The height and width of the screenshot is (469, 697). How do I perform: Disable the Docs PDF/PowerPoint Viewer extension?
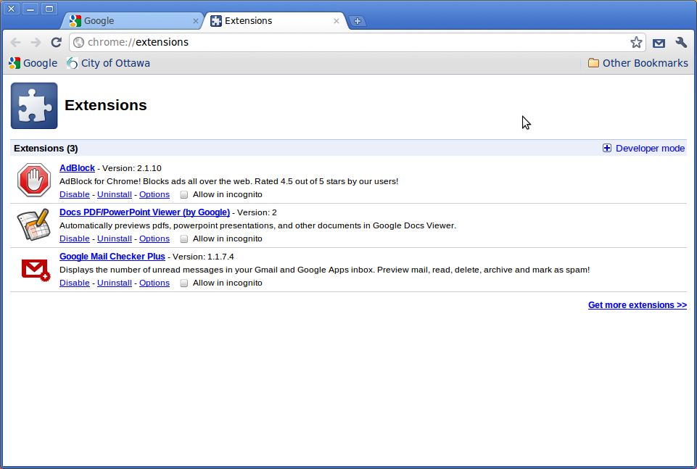[74, 238]
